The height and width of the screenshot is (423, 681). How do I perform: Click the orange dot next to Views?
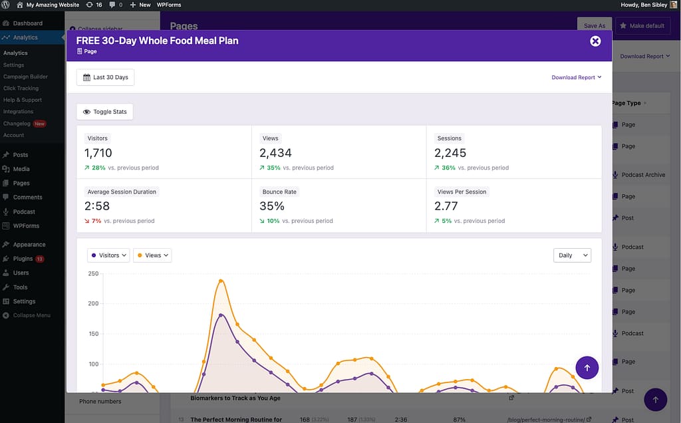tap(141, 255)
